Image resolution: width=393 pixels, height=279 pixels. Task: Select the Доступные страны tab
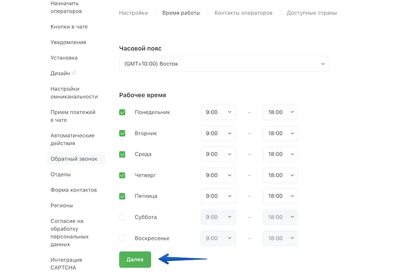tap(312, 13)
